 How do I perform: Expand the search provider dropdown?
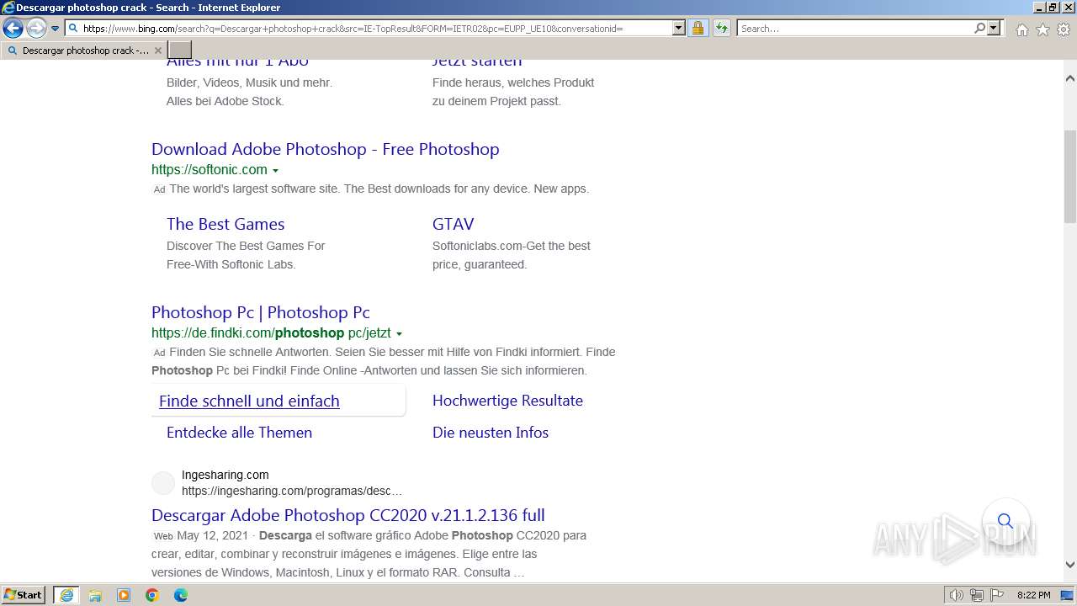tap(994, 28)
